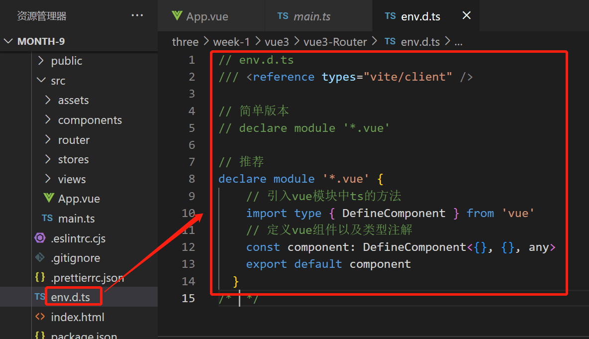Switch to the App.vue tab
The width and height of the screenshot is (589, 339).
click(207, 16)
